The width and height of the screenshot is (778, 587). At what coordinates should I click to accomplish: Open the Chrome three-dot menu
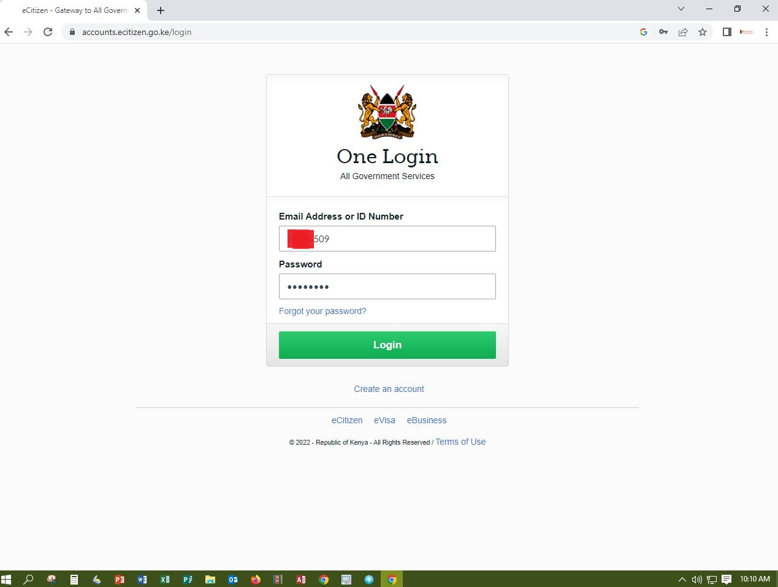point(766,32)
